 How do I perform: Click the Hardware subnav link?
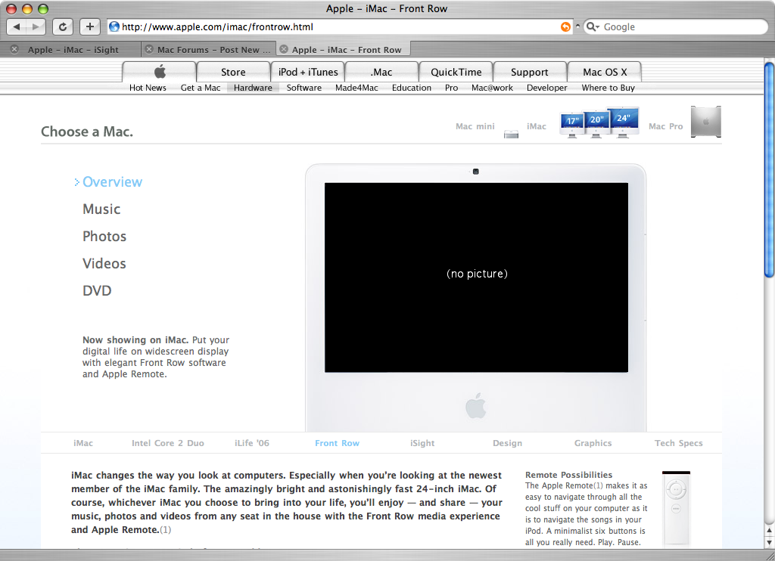pos(253,88)
